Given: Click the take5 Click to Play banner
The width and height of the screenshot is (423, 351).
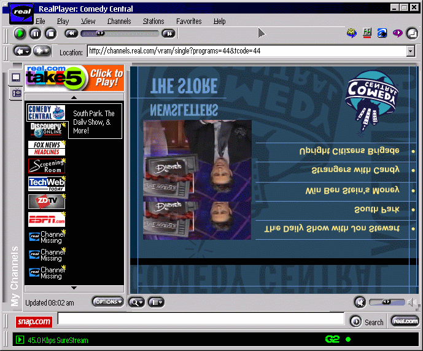Looking at the screenshot, I should [74, 78].
